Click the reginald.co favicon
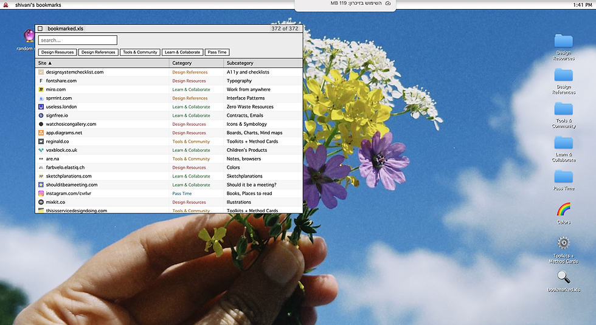 (x=41, y=142)
